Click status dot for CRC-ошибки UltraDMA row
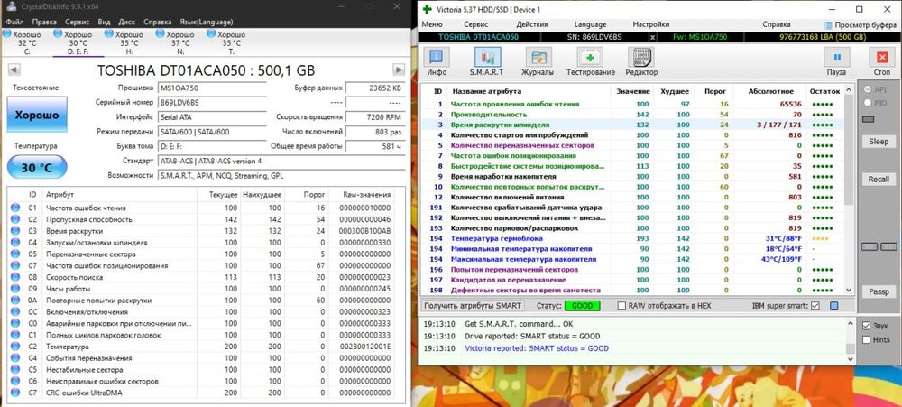This screenshot has height=407, width=902. point(15,393)
